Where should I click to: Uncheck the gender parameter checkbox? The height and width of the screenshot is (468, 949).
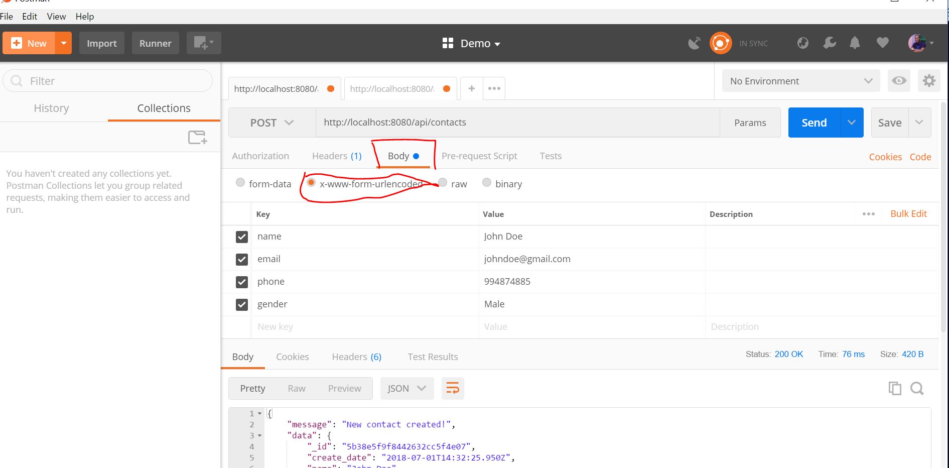pyautogui.click(x=242, y=304)
